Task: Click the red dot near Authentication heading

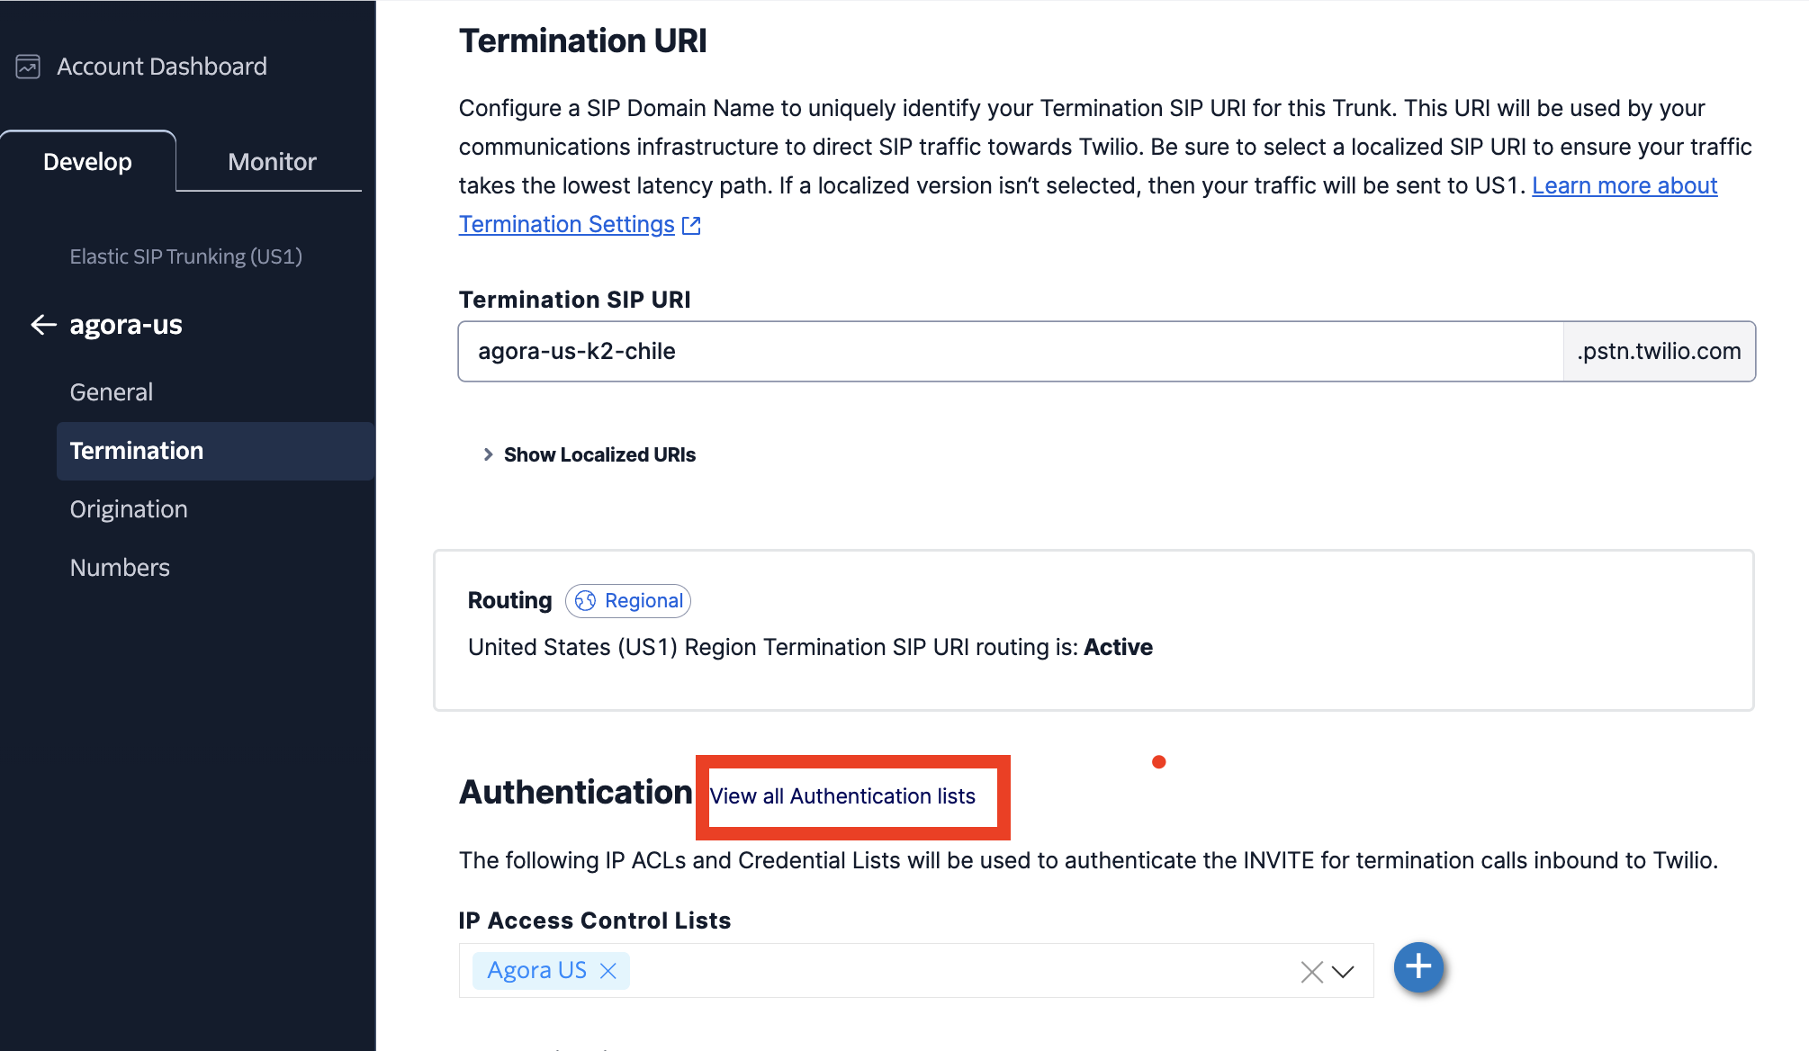Action: tap(1158, 762)
